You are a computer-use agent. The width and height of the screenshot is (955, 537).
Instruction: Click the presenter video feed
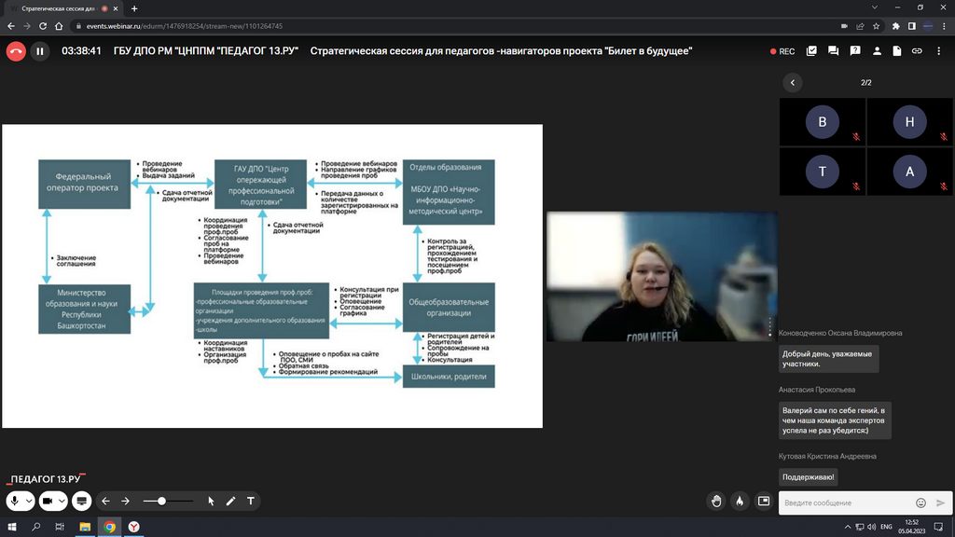[x=661, y=276]
